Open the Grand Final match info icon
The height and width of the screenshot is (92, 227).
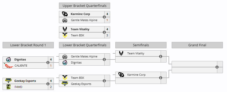[x=217, y=67]
